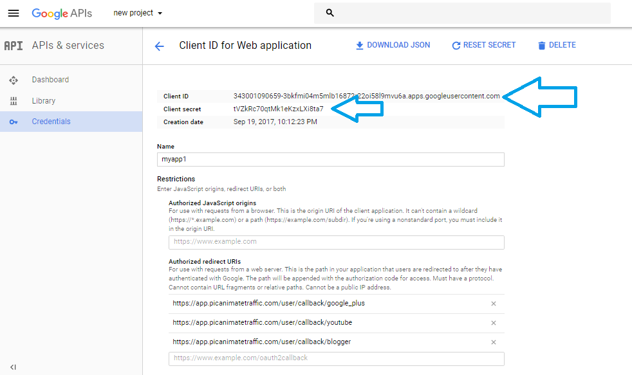
Task: Click the Client ID label
Action: [x=176, y=96]
